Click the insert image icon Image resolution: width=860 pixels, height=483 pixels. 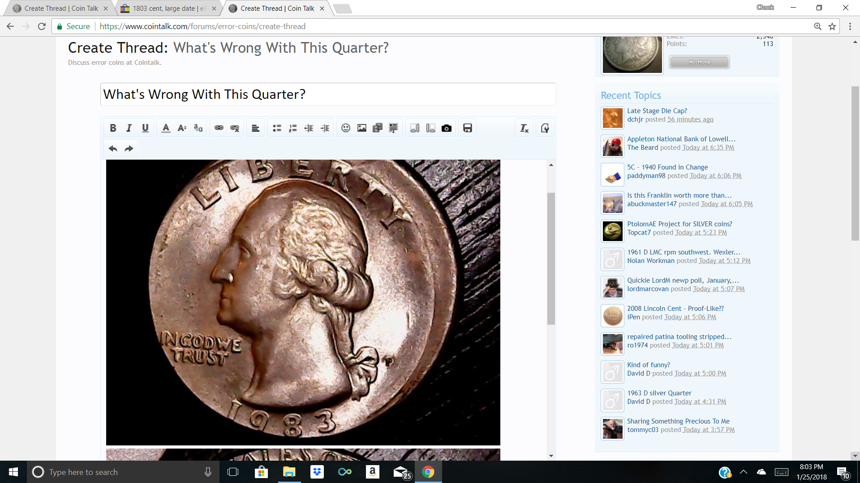point(361,128)
